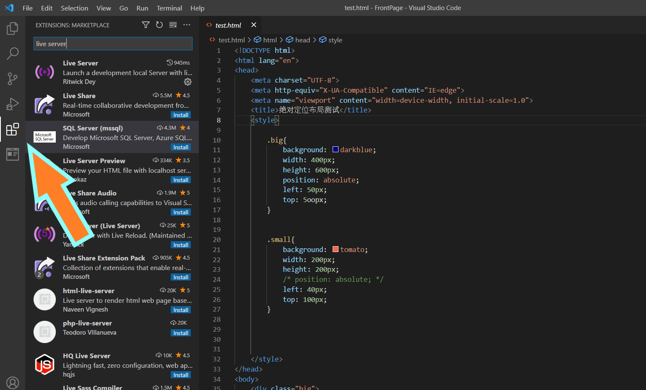The height and width of the screenshot is (390, 646).
Task: Open Live Server manage gear icon
Action: (x=188, y=82)
